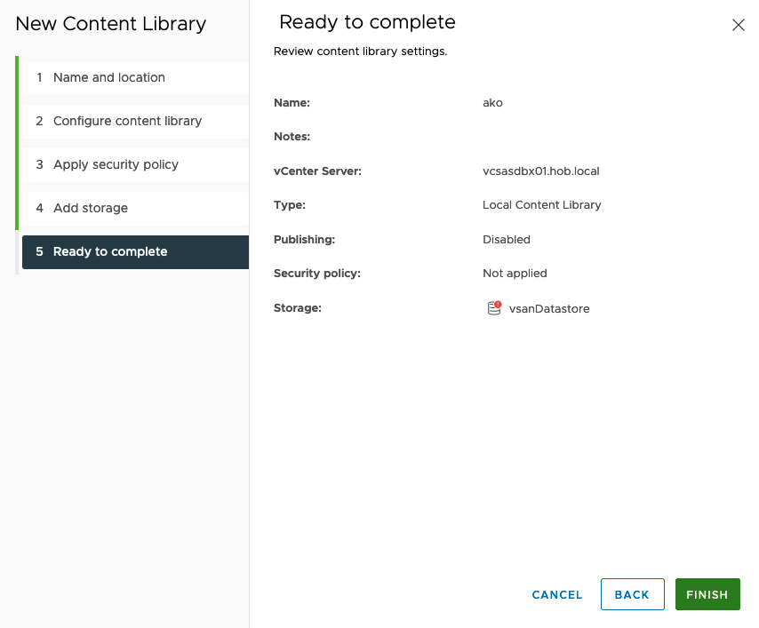Click the vsanDatastore storage name
Viewport: 759px width, 628px height.
point(549,309)
